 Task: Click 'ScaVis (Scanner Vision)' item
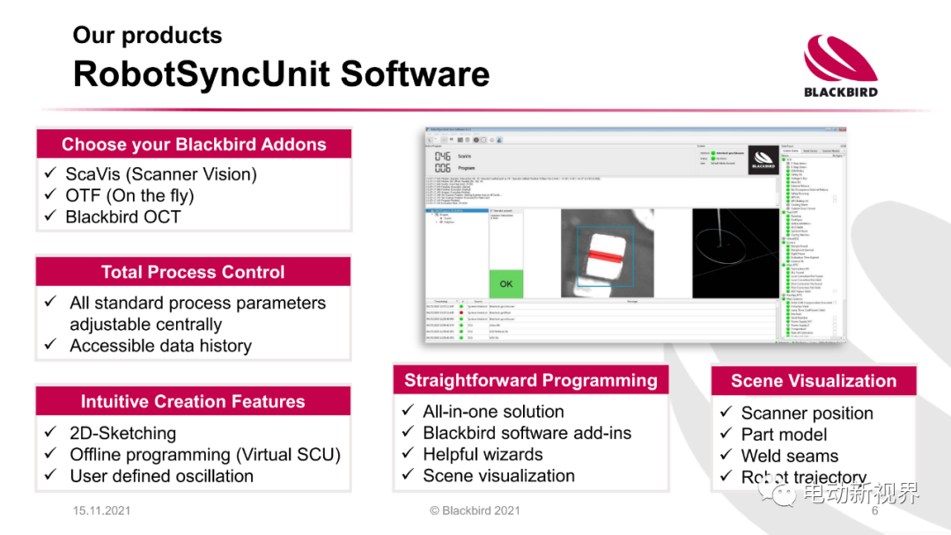(x=161, y=174)
